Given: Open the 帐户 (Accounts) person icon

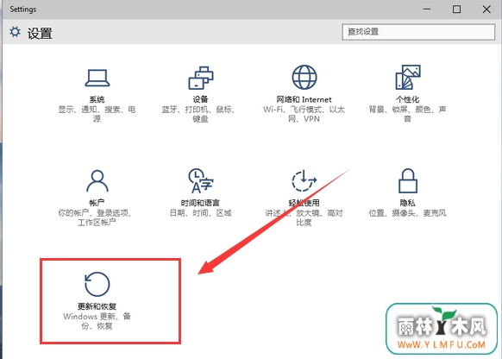Looking at the screenshot, I should (x=97, y=181).
